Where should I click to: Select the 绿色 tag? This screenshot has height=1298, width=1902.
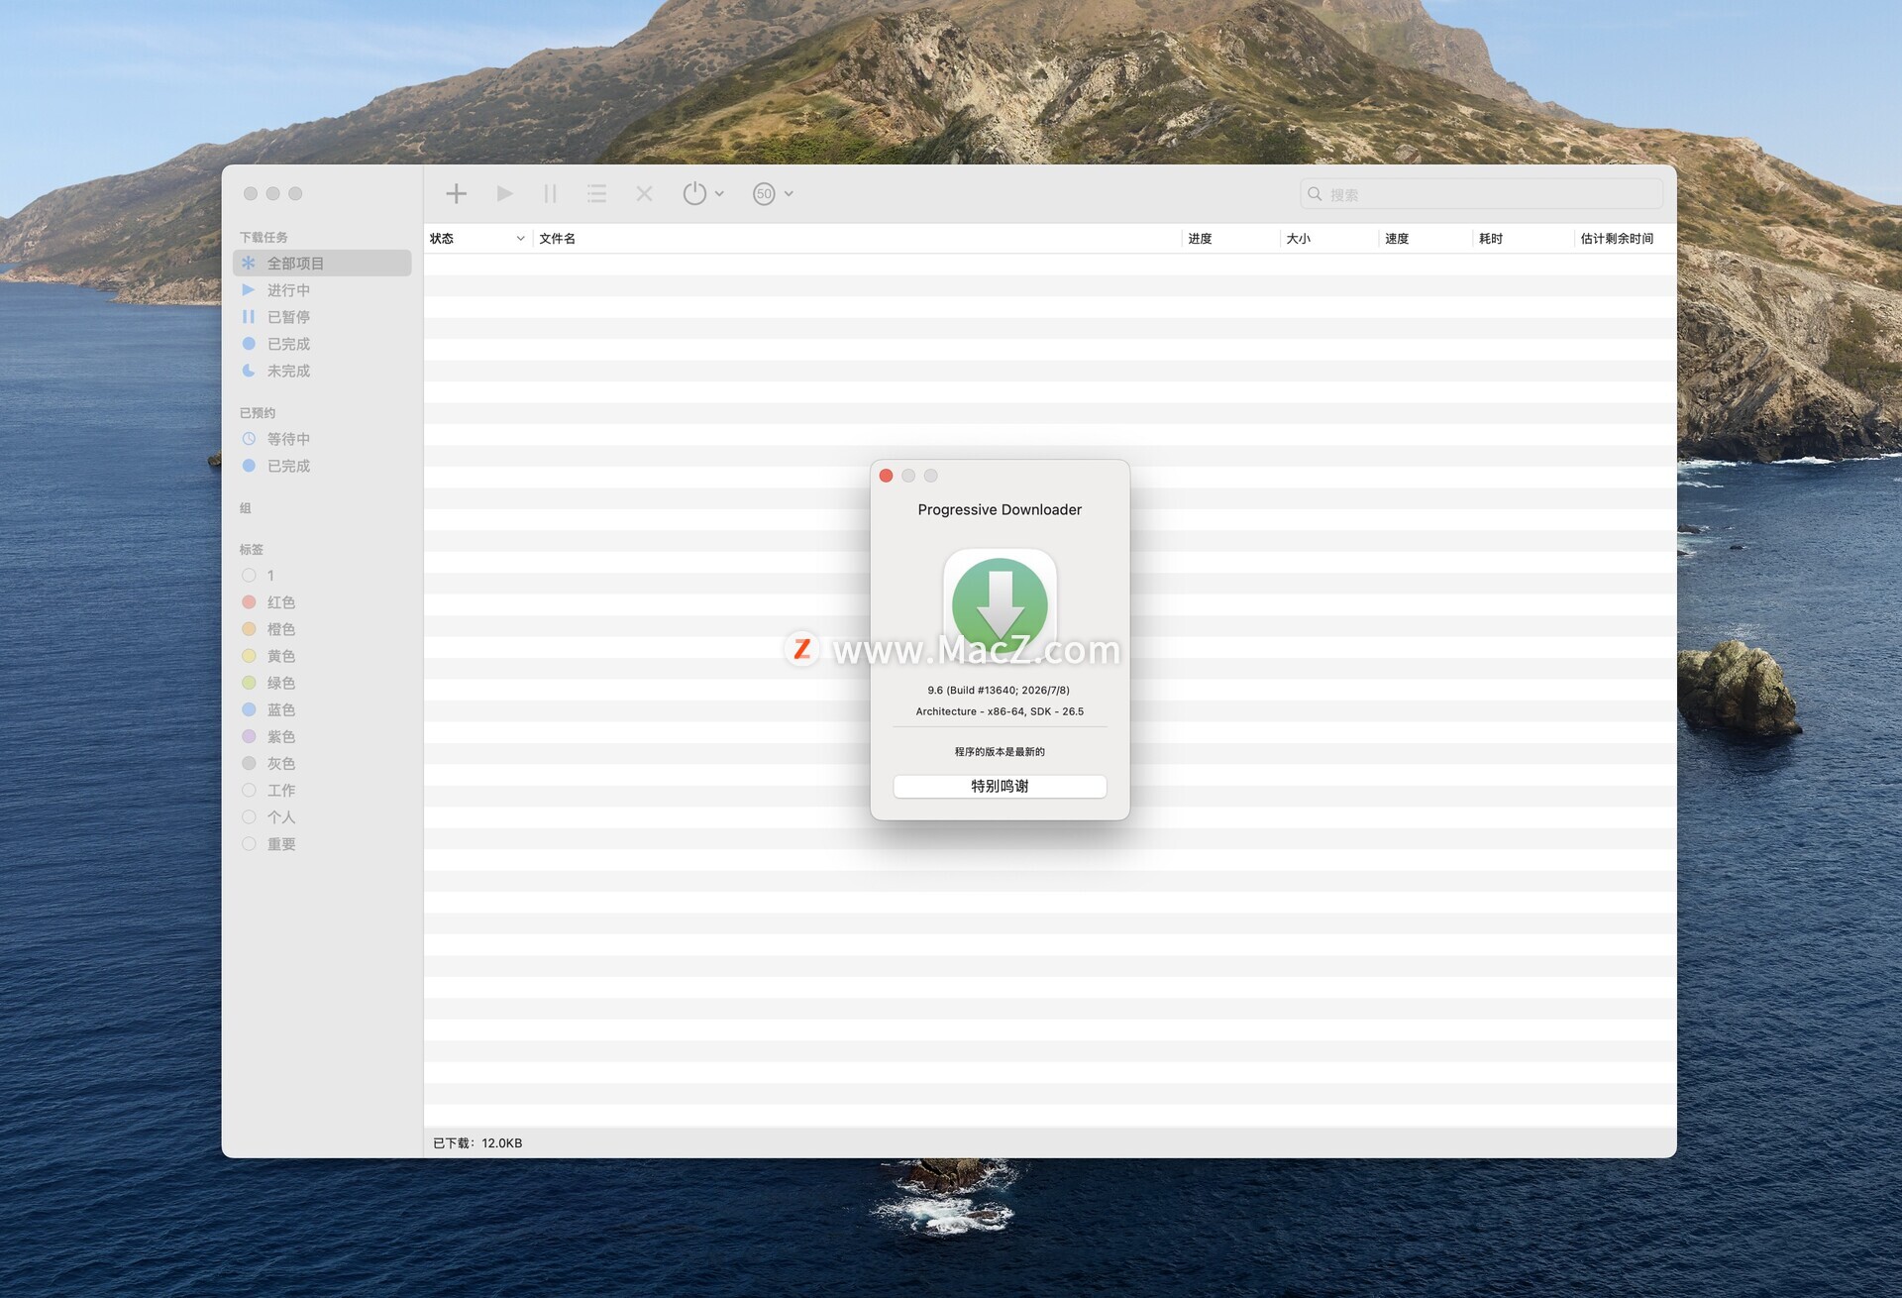click(x=322, y=683)
